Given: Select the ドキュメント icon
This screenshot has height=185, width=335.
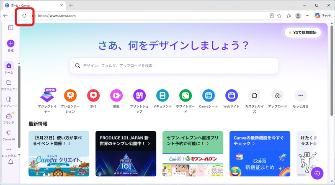Looking at the screenshot, I should [x=162, y=96].
